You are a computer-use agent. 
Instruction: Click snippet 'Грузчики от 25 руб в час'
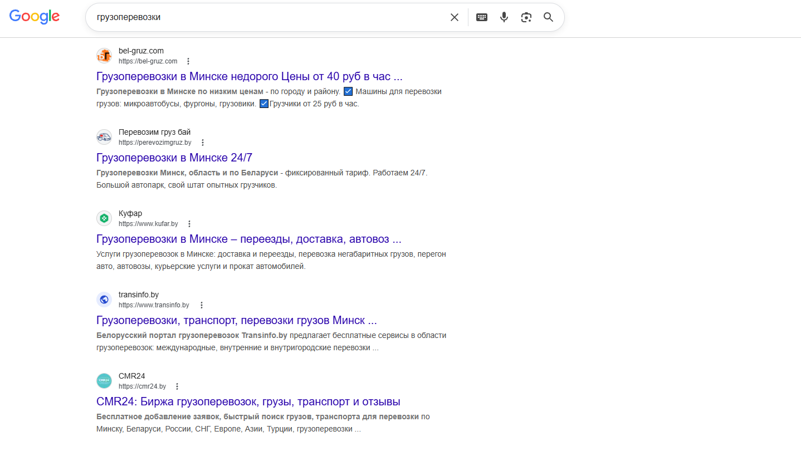pyautogui.click(x=314, y=104)
